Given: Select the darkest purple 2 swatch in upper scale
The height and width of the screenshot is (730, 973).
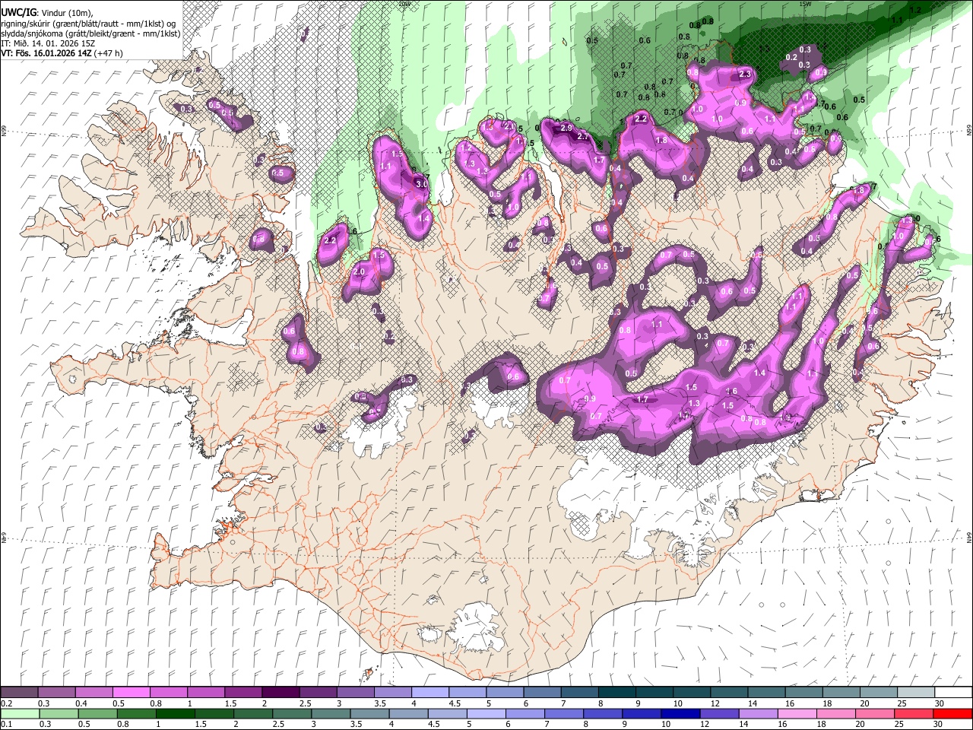Looking at the screenshot, I should tap(280, 693).
